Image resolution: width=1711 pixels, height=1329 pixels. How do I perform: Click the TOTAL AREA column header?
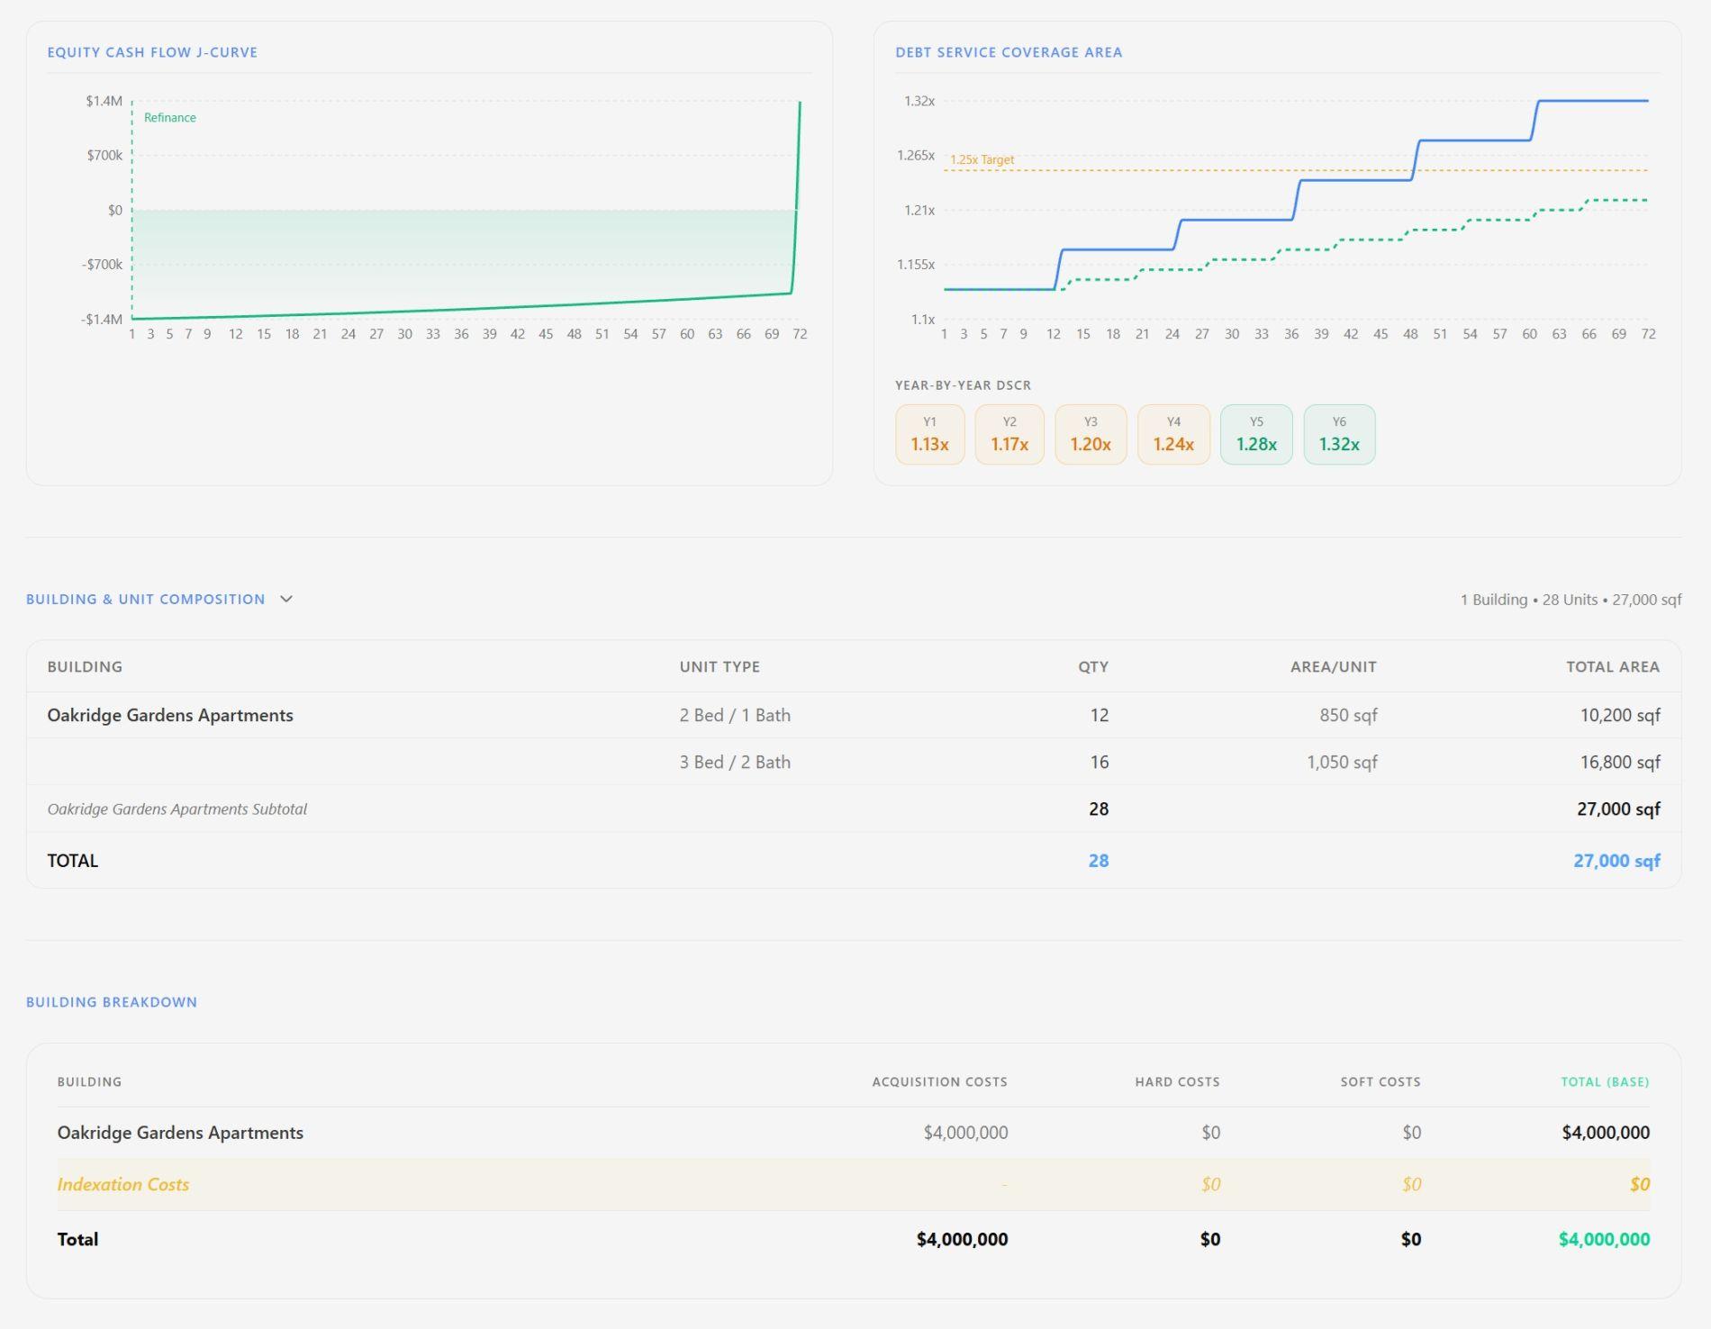click(x=1612, y=667)
